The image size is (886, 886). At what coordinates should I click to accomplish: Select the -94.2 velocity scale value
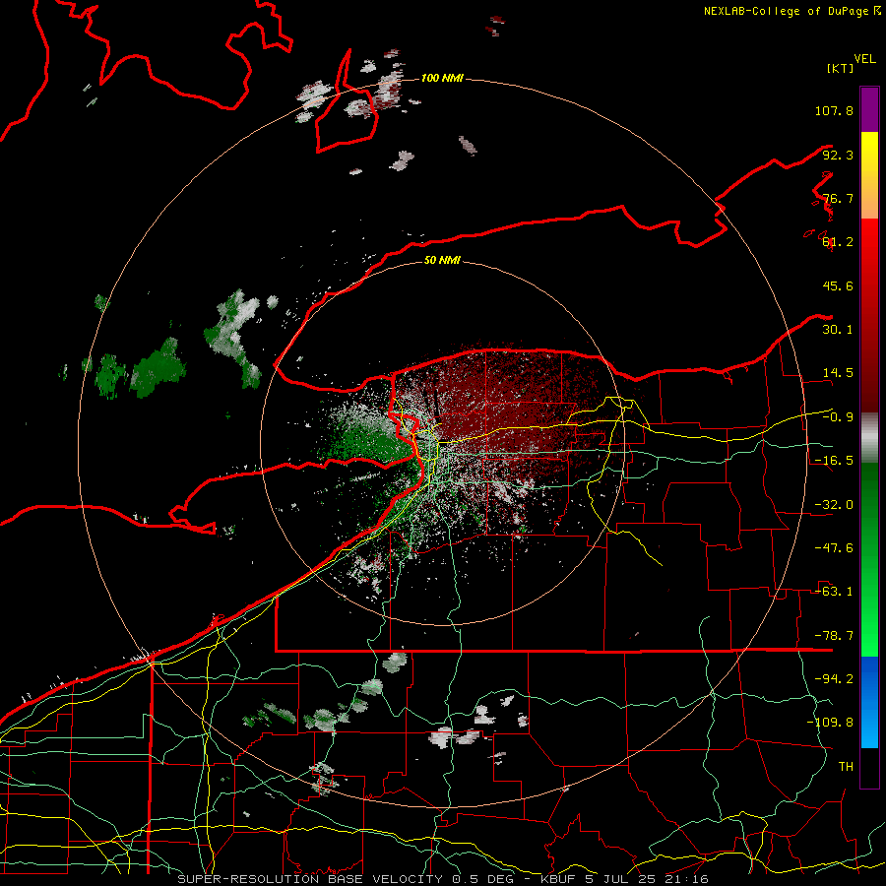[x=834, y=679]
